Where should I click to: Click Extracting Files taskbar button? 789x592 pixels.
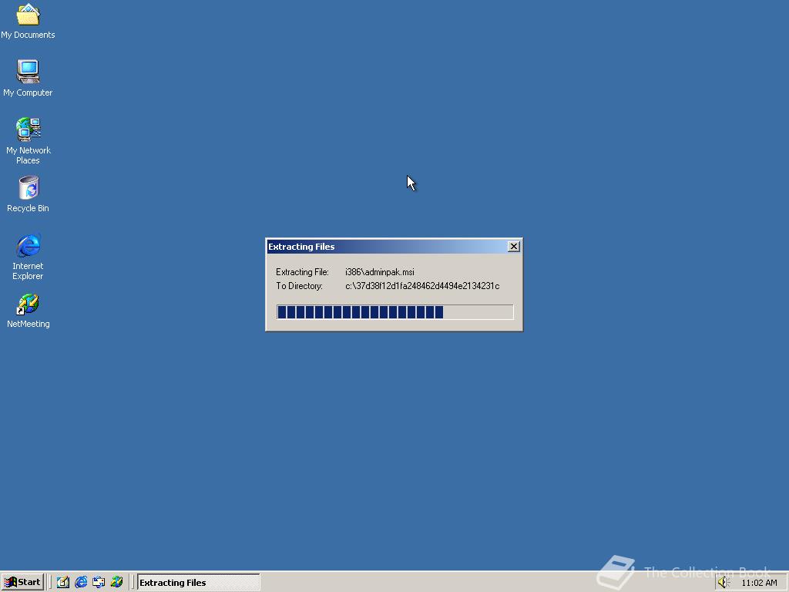[198, 583]
